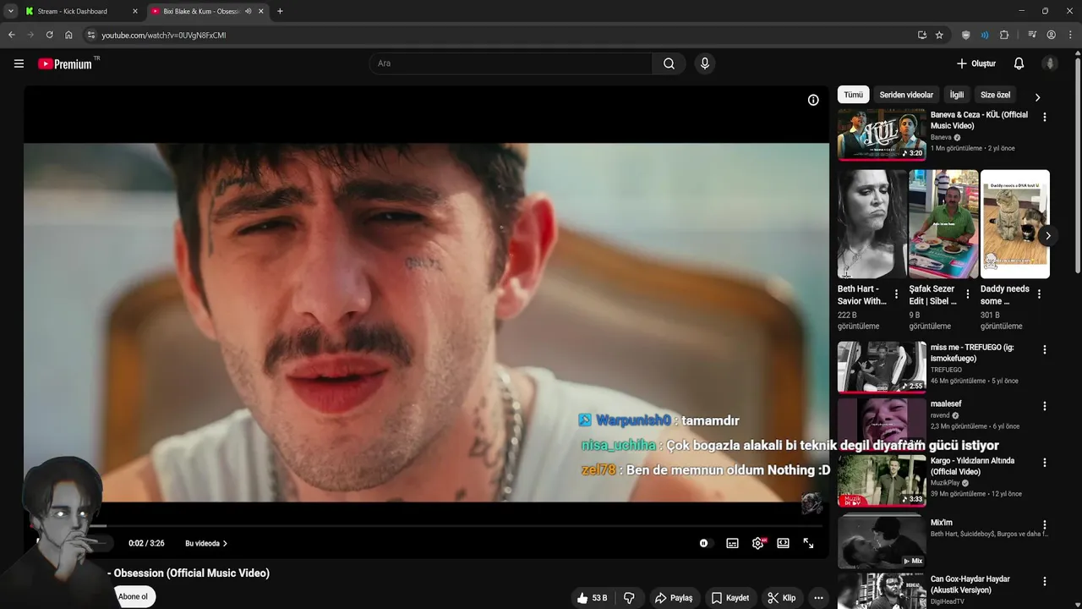Dislike the video

(x=629, y=598)
